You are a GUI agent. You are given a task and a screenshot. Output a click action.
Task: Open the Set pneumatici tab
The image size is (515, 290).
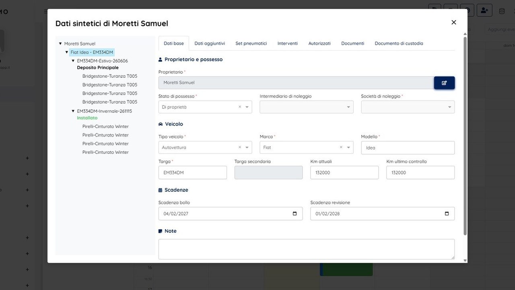[251, 43]
